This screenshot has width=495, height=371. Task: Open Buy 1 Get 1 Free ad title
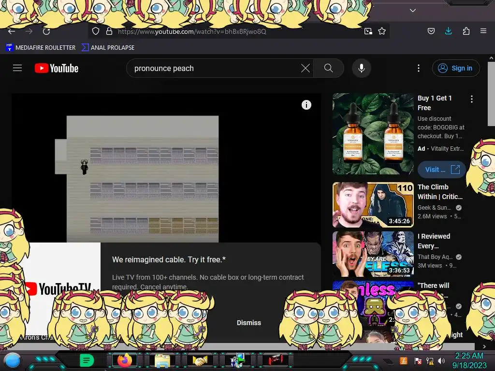435,103
